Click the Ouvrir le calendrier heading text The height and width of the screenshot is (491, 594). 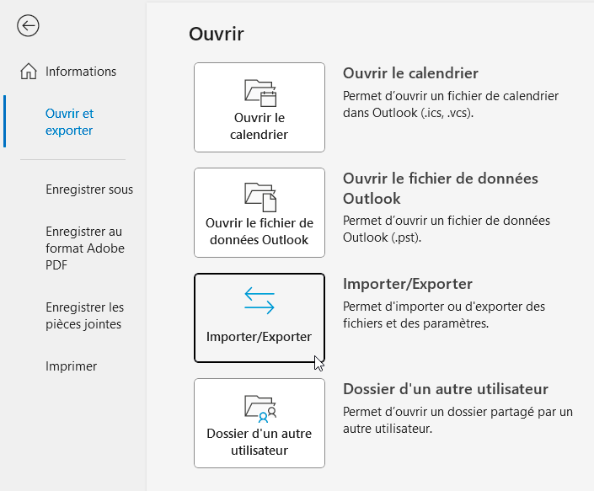tap(410, 73)
